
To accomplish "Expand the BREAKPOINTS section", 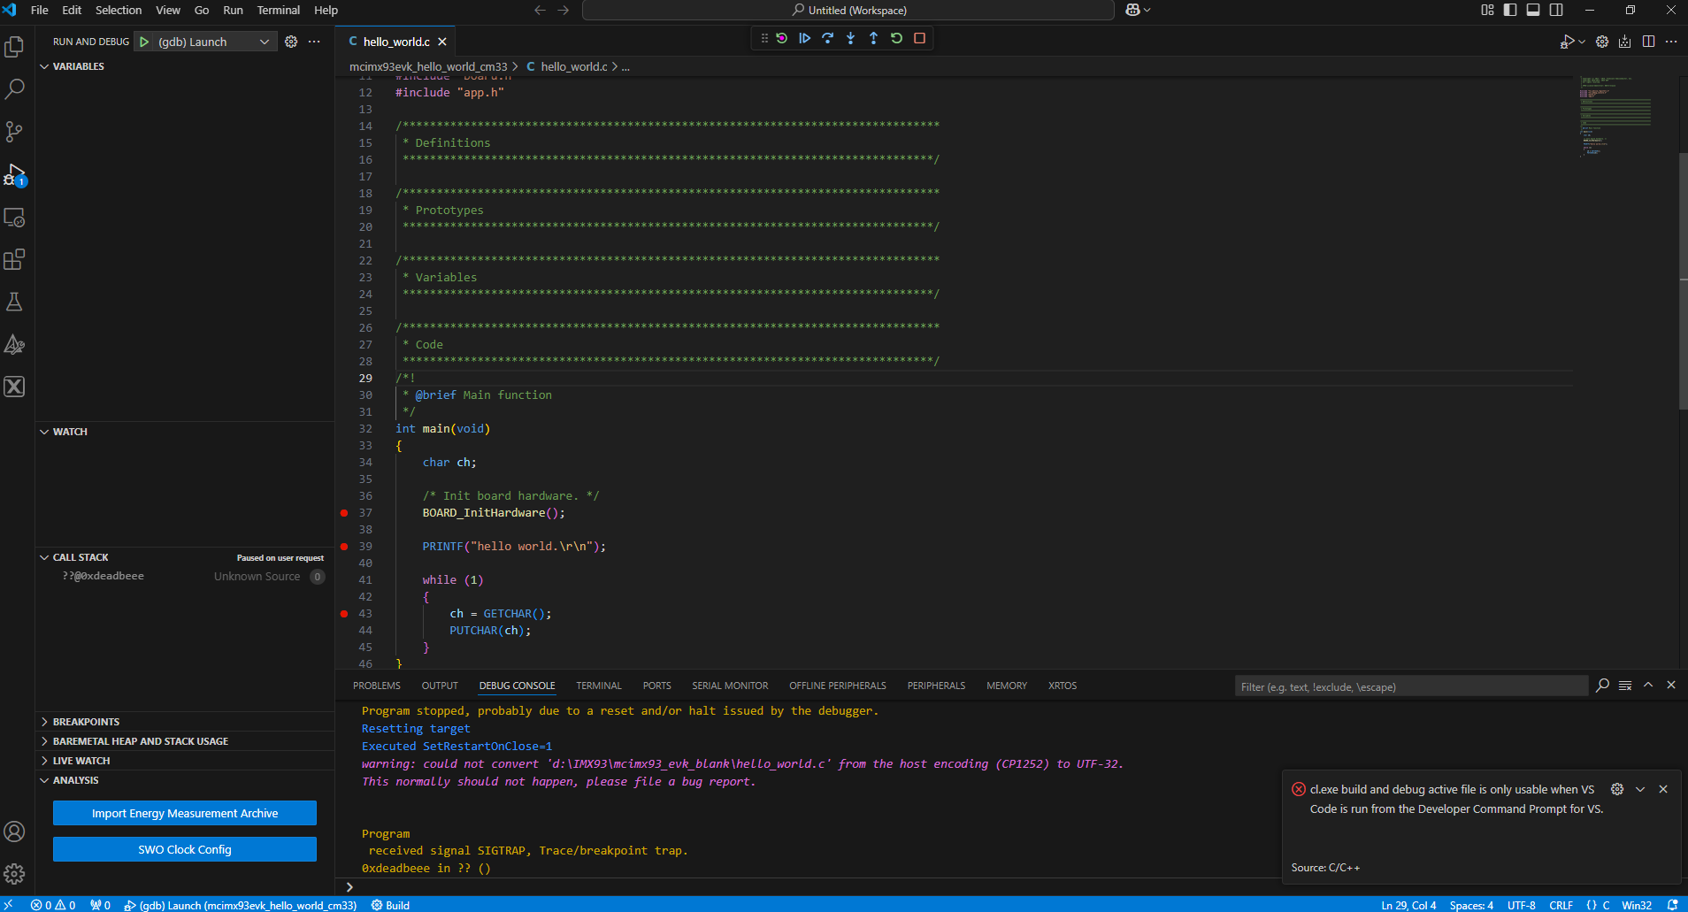I will point(86,722).
